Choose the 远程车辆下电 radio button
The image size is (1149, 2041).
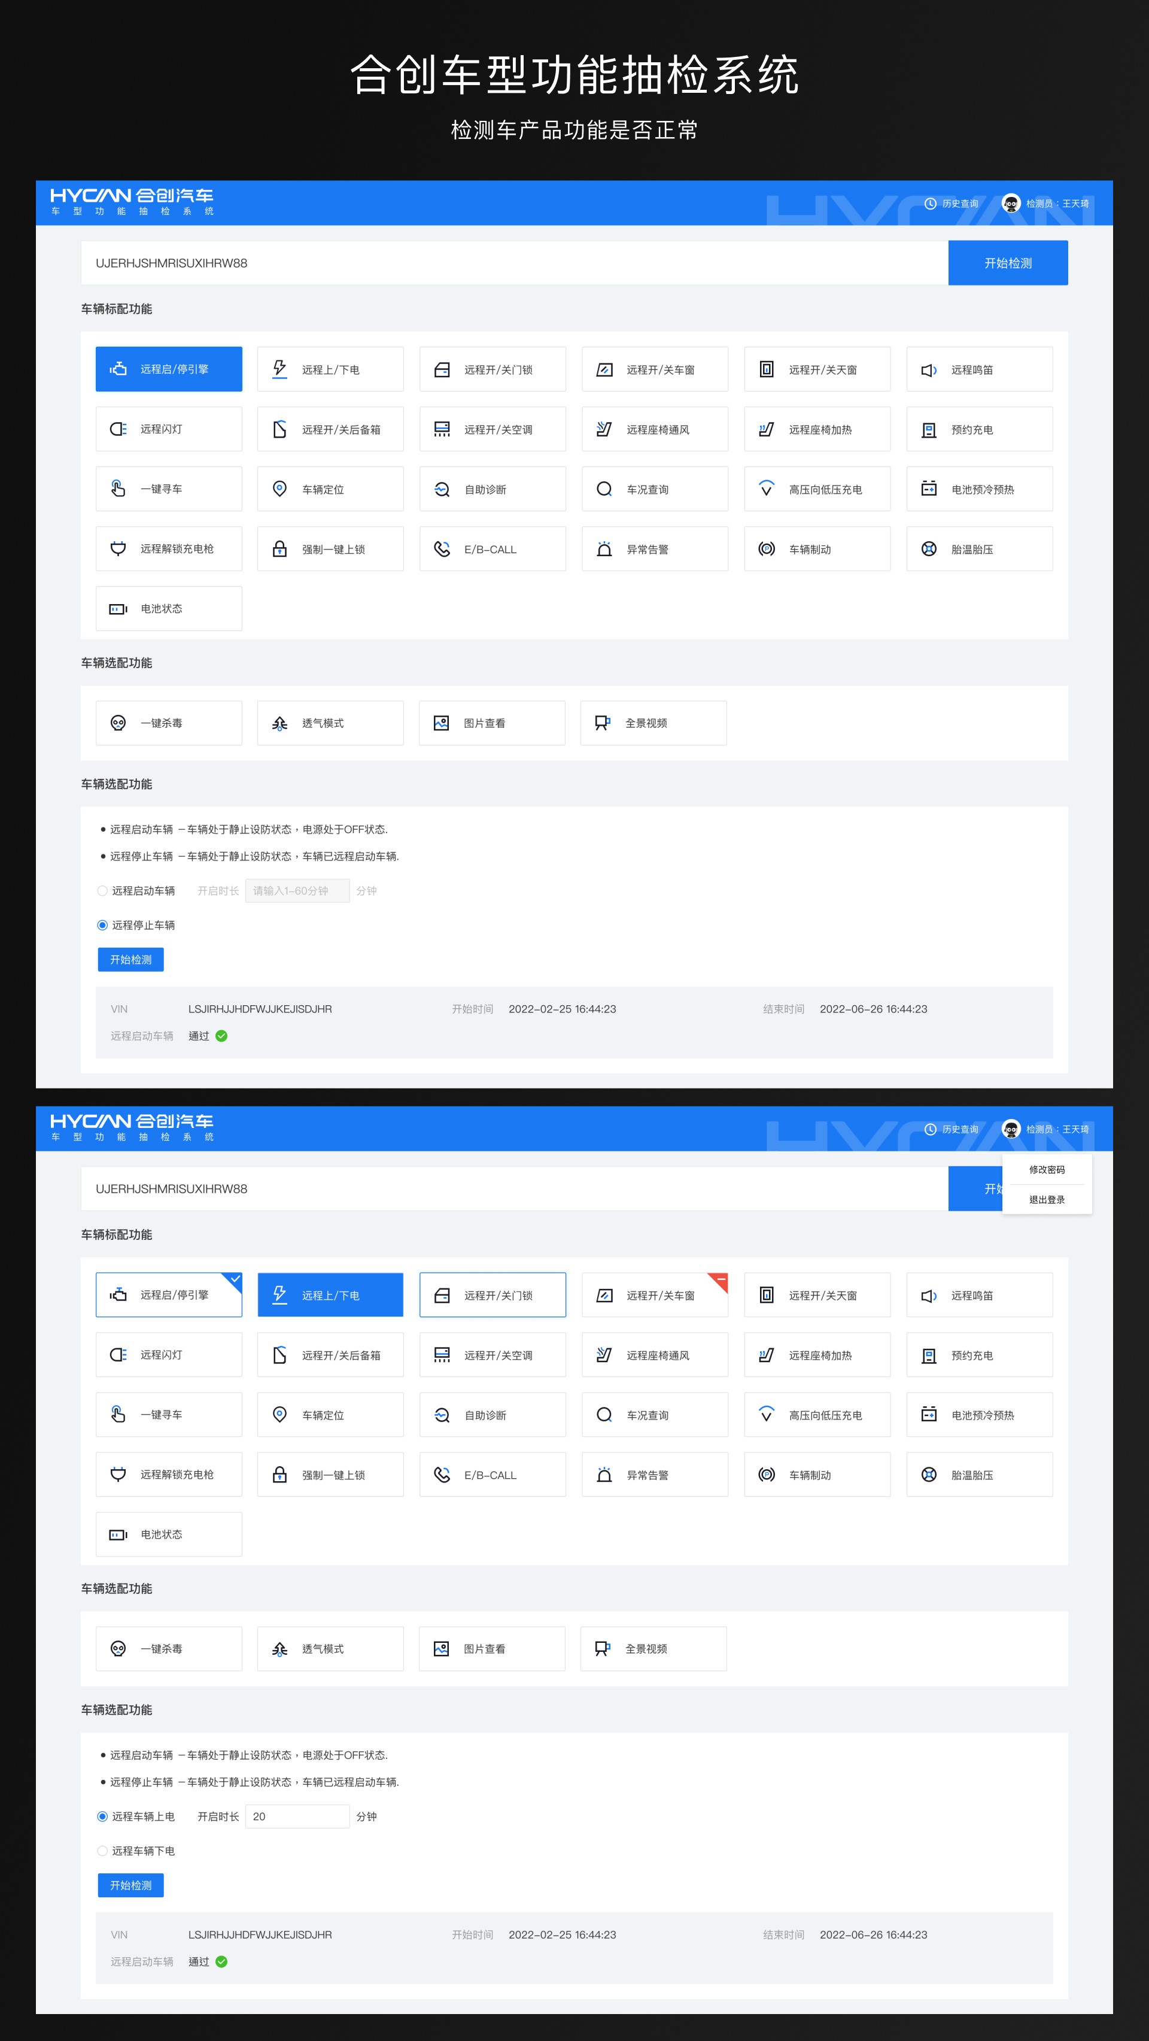click(102, 1851)
